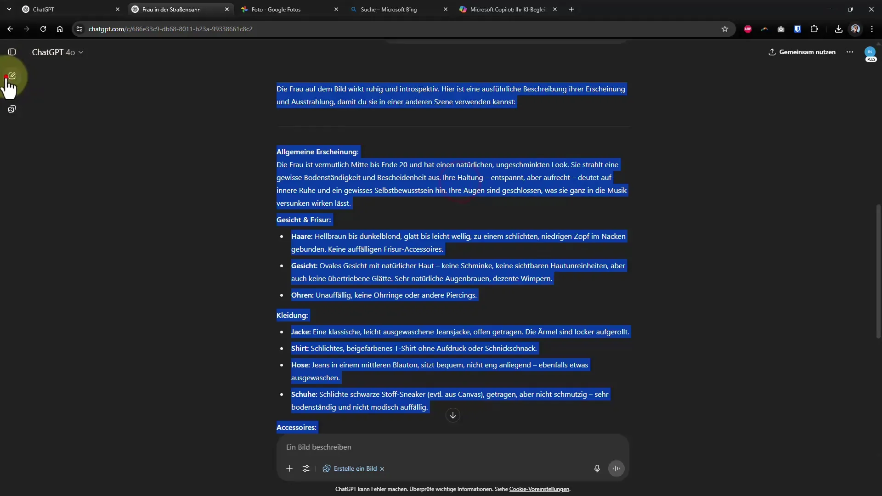Image resolution: width=882 pixels, height=496 pixels.
Task: Open the browser three-dot menu
Action: (x=872, y=29)
